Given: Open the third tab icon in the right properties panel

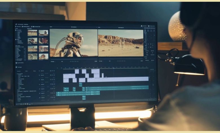Looking at the screenshot, I should click(151, 30).
